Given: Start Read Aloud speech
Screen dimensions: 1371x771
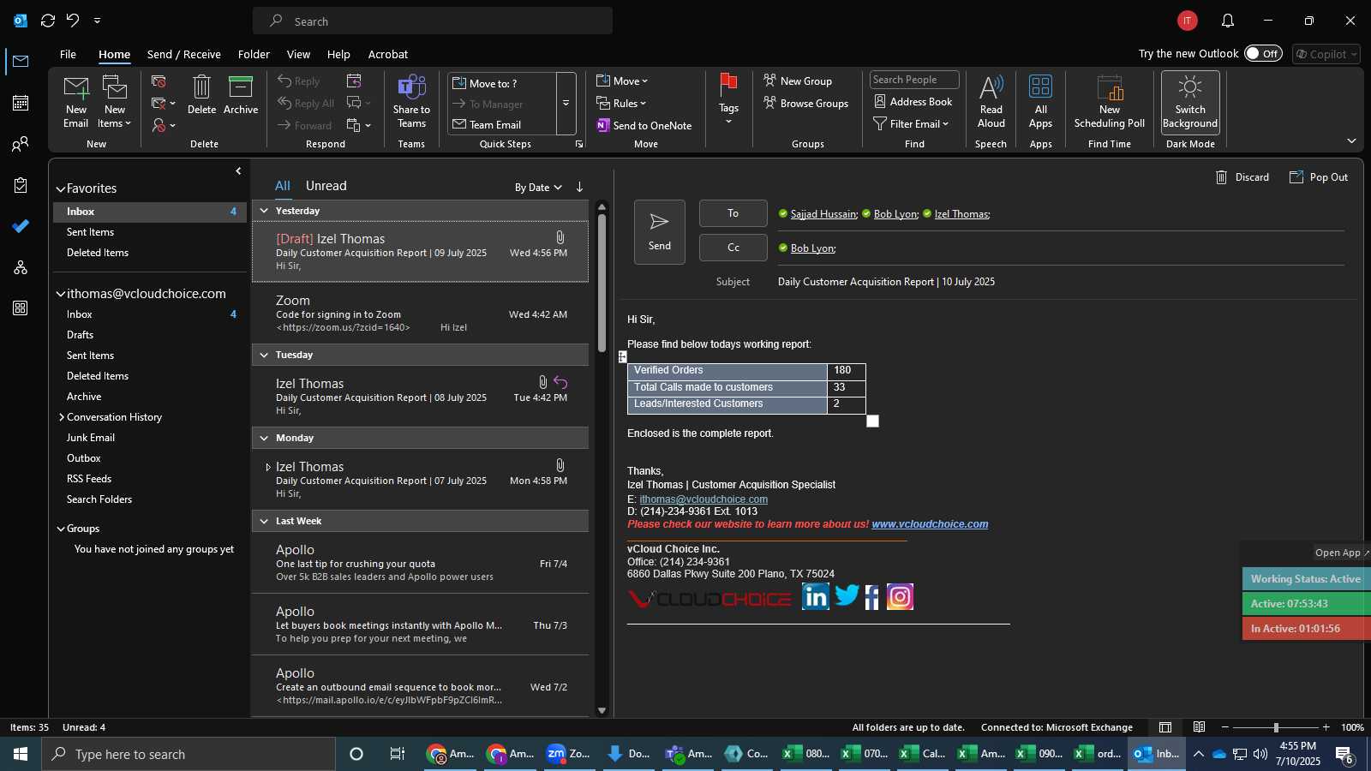Looking at the screenshot, I should coord(991,102).
